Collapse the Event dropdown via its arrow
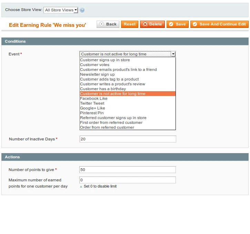This screenshot has width=250, height=234. pos(173,54)
